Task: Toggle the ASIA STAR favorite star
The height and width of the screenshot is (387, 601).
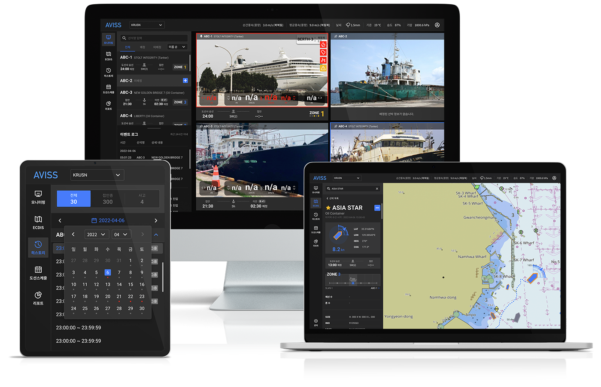Action: pyautogui.click(x=328, y=208)
